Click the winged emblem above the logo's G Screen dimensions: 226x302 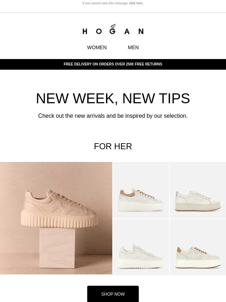point(113,27)
